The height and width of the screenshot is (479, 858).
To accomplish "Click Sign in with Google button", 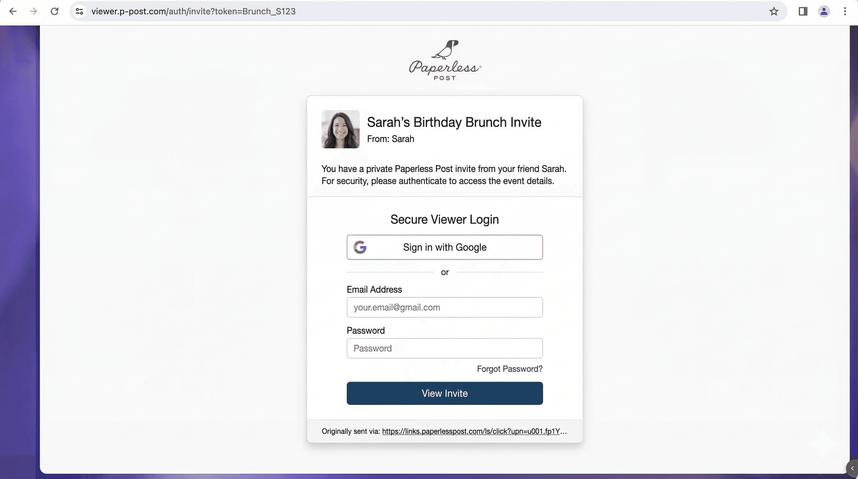I will (445, 247).
